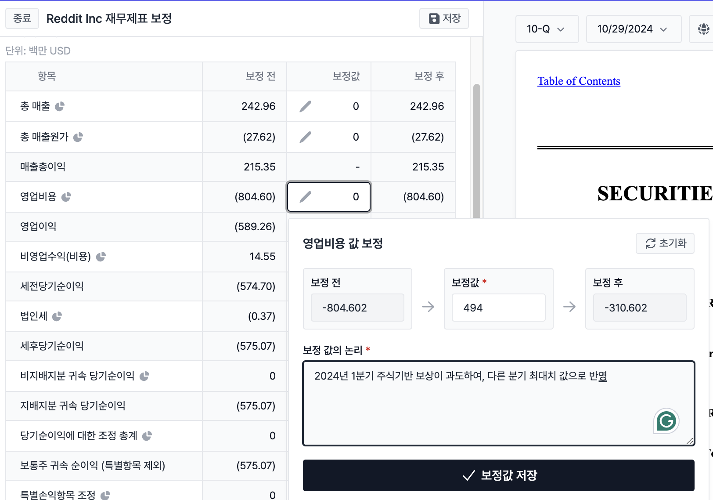713x500 pixels.
Task: Click the table's vertical scrollbar
Action: 476,149
